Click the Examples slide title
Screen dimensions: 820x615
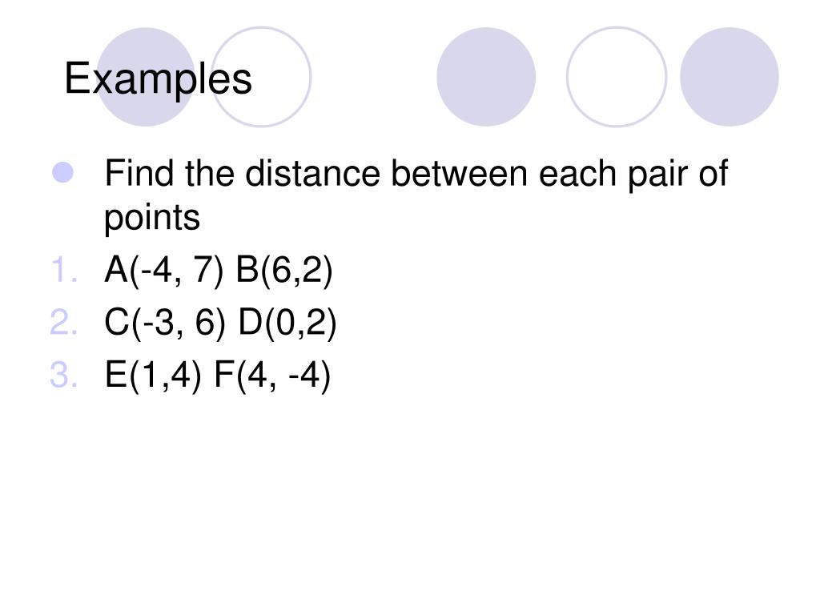click(158, 79)
